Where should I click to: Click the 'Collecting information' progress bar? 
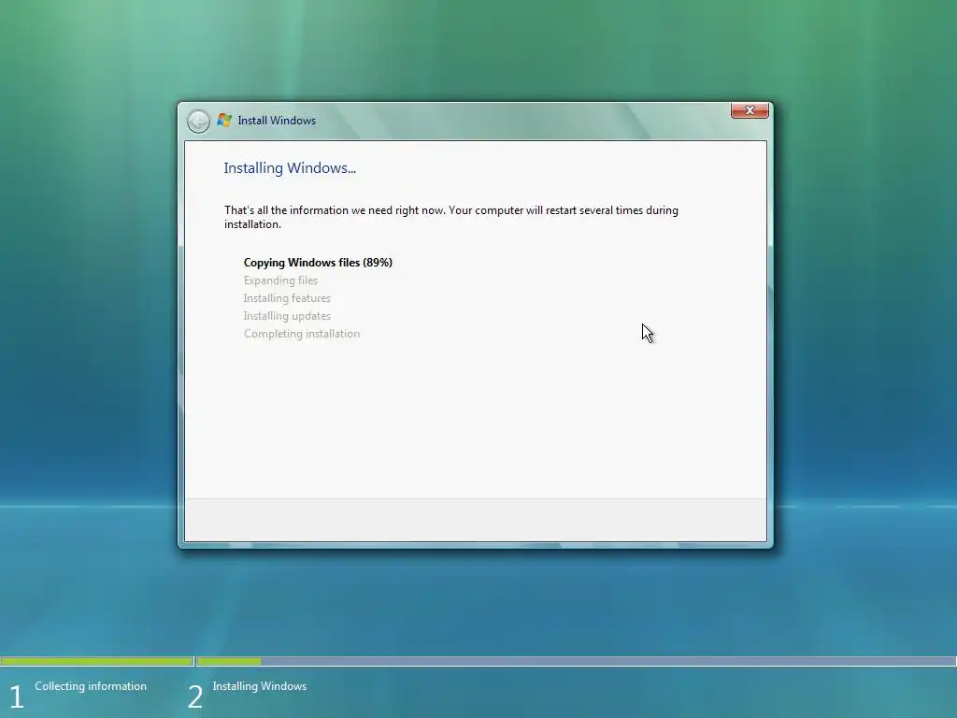click(x=97, y=661)
